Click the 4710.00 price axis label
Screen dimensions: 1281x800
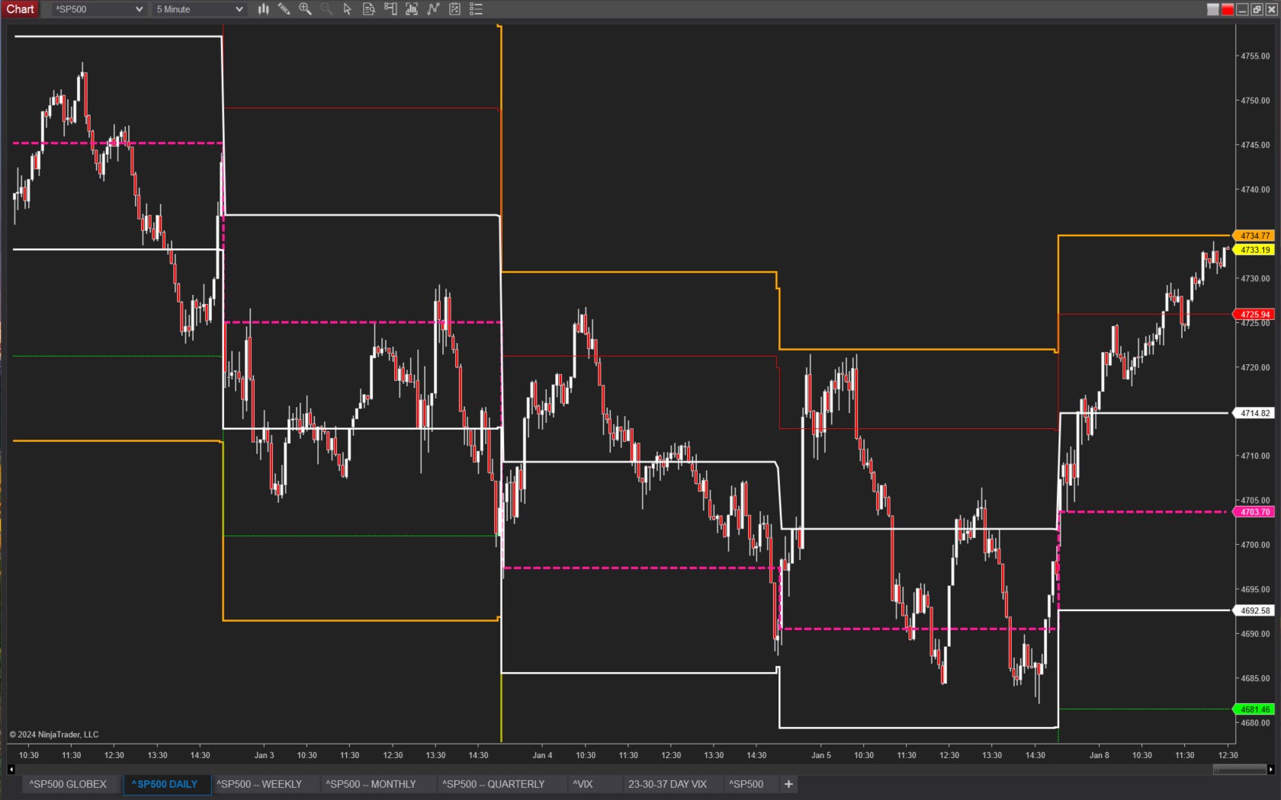[1255, 456]
